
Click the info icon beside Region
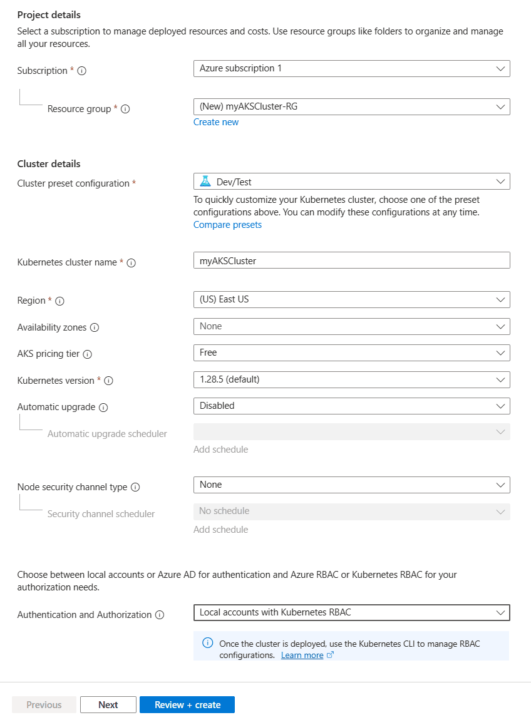[x=59, y=301]
